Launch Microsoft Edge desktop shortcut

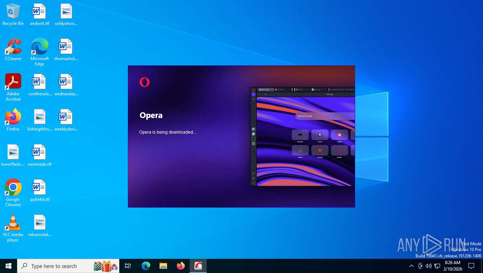click(x=39, y=52)
